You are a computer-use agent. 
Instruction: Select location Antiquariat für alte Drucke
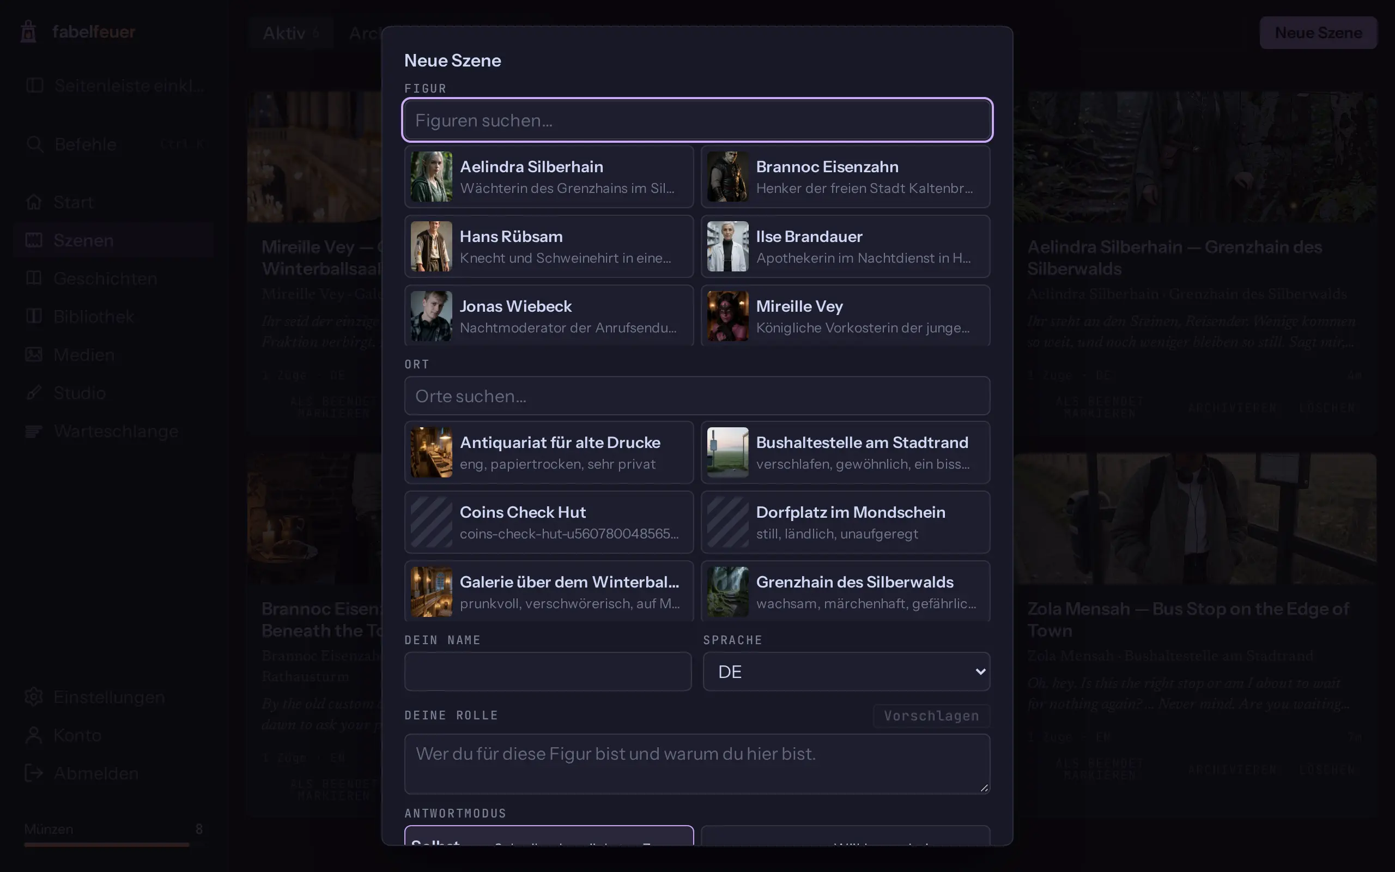[549, 452]
